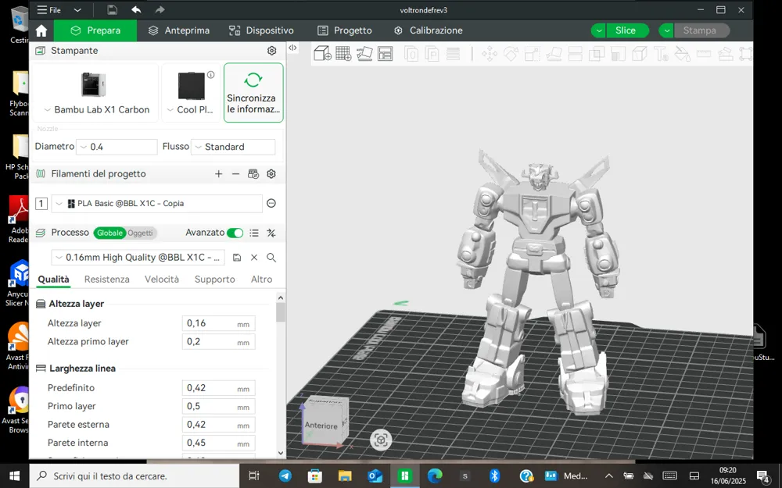The image size is (782, 488).
Task: Switch to the Anteprima tab
Action: pyautogui.click(x=179, y=31)
